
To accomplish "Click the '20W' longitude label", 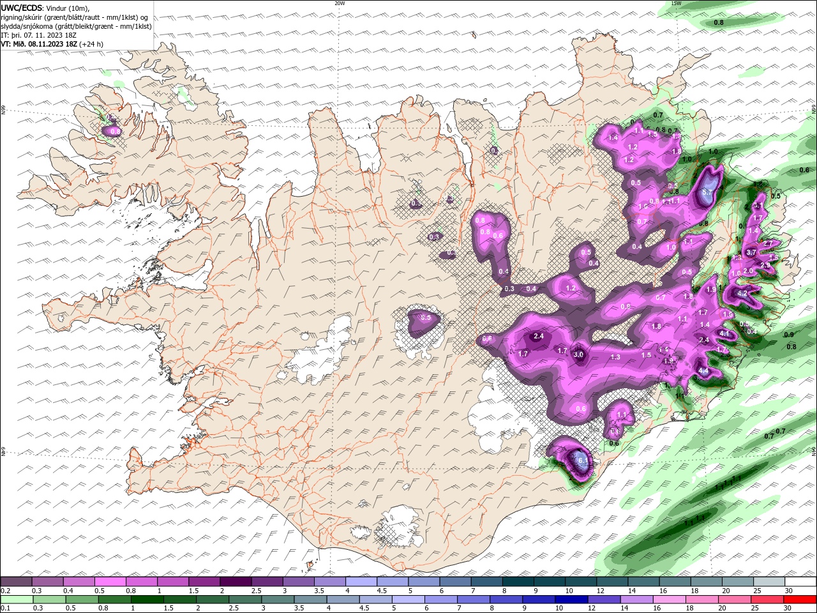I will pyautogui.click(x=340, y=3).
